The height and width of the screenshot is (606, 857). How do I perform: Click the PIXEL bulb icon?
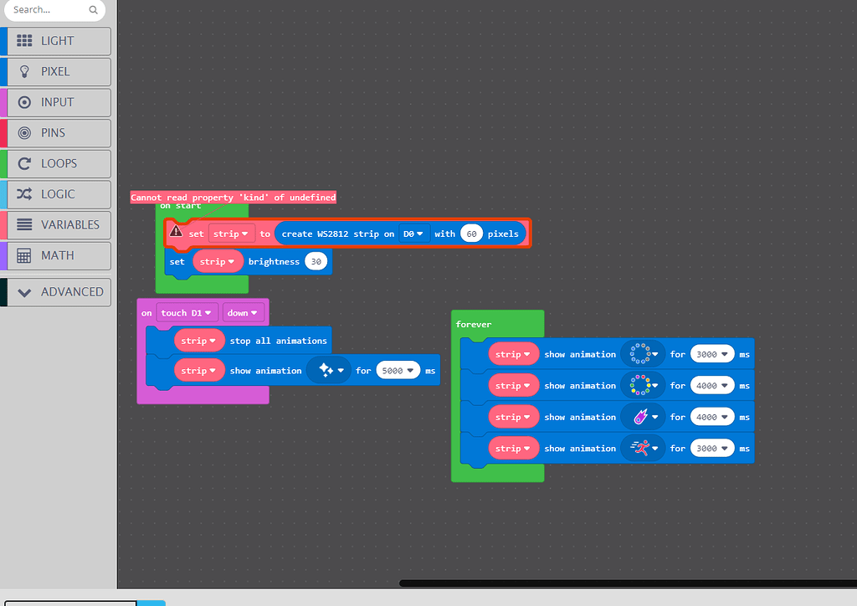point(24,72)
